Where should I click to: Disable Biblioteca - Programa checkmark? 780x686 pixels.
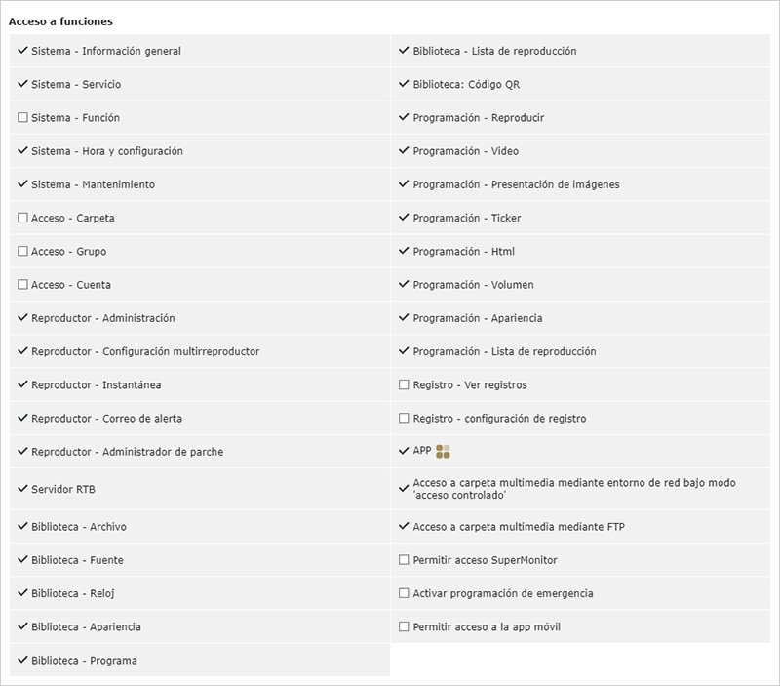click(22, 660)
